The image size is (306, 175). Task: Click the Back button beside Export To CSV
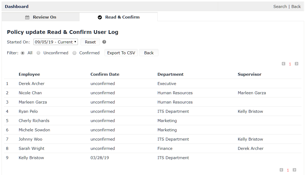tap(149, 53)
